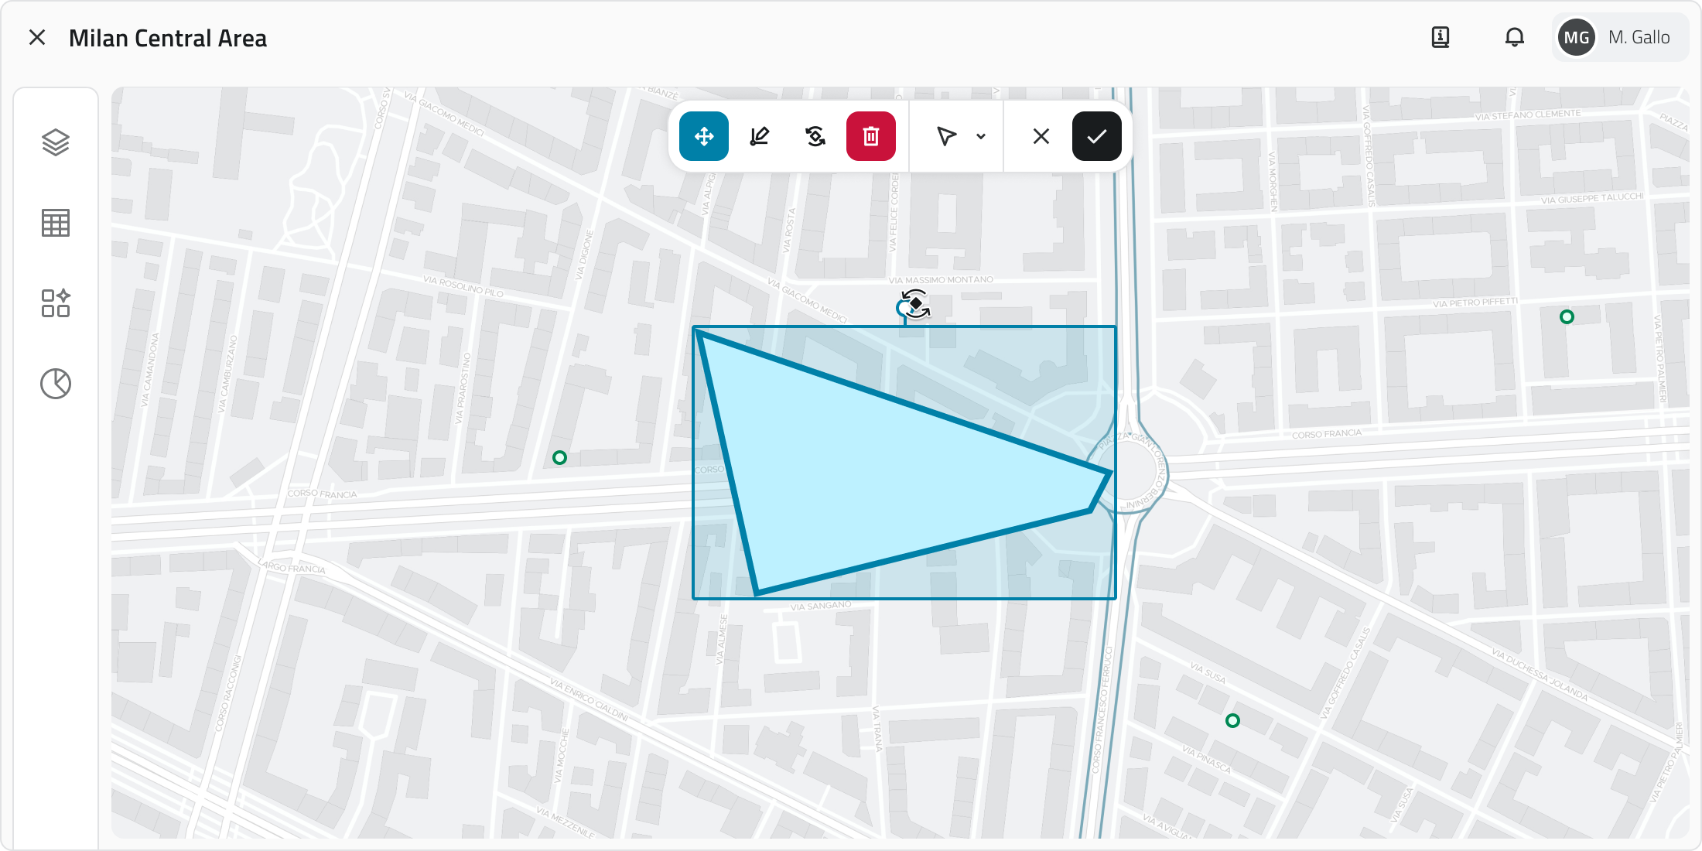Close the Milan Central Area view

point(37,37)
